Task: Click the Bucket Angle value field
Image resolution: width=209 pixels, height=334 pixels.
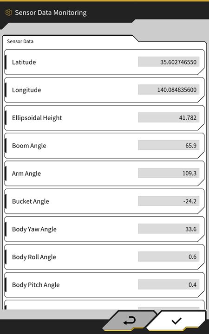Action: [169, 201]
